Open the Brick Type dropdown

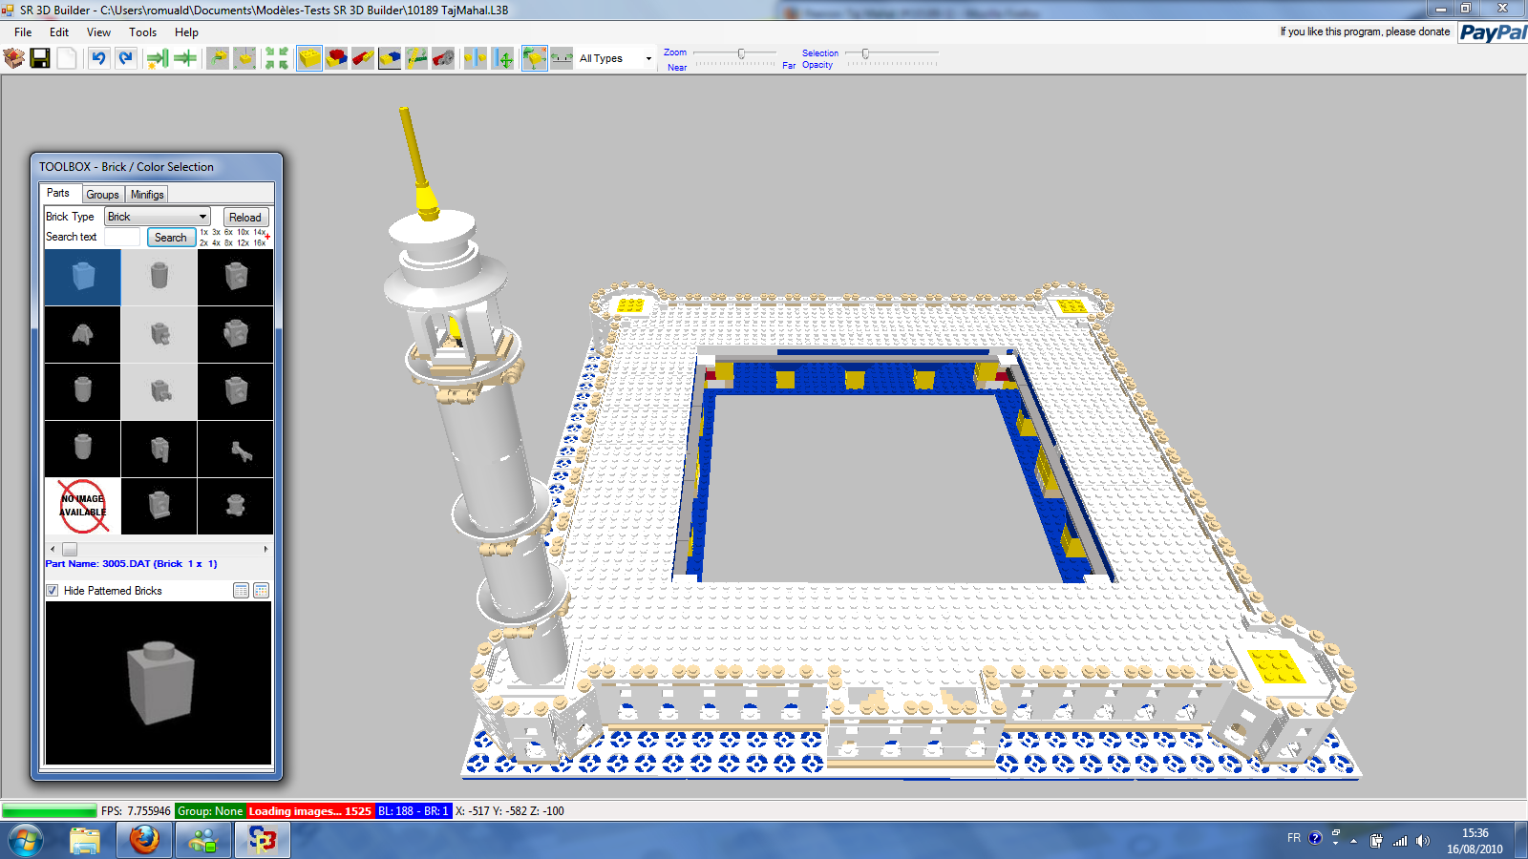point(202,216)
